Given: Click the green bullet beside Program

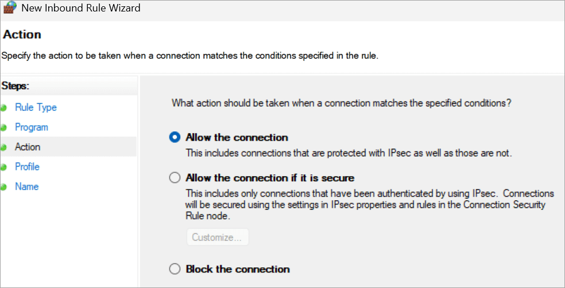Looking at the screenshot, I should (3, 127).
